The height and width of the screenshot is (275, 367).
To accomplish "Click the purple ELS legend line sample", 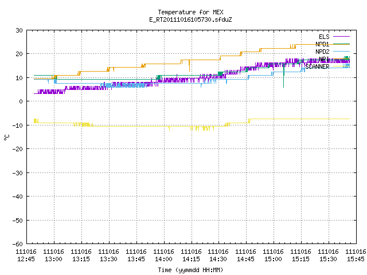I will 341,37.
